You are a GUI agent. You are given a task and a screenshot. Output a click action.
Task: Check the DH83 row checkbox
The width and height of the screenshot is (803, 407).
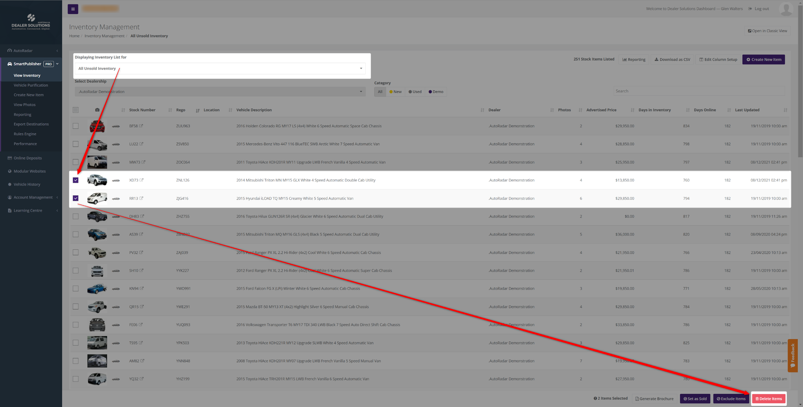pyautogui.click(x=75, y=216)
